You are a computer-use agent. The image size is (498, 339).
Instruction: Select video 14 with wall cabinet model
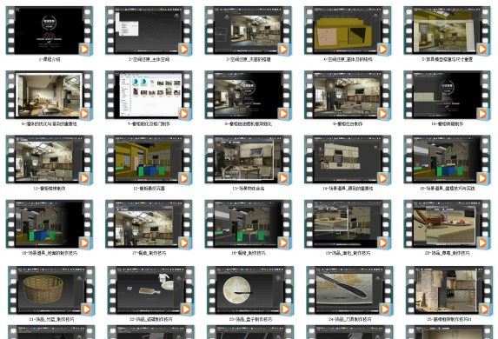348,159
